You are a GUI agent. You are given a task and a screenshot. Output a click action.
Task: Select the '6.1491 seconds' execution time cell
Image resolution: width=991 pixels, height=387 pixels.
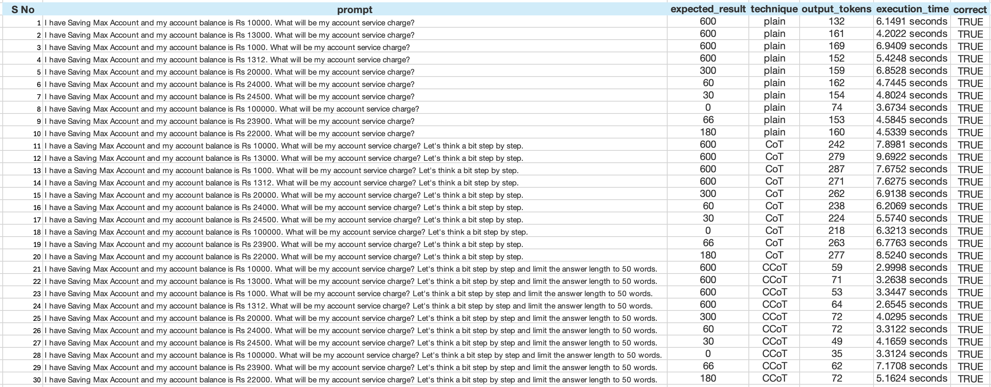(x=911, y=22)
